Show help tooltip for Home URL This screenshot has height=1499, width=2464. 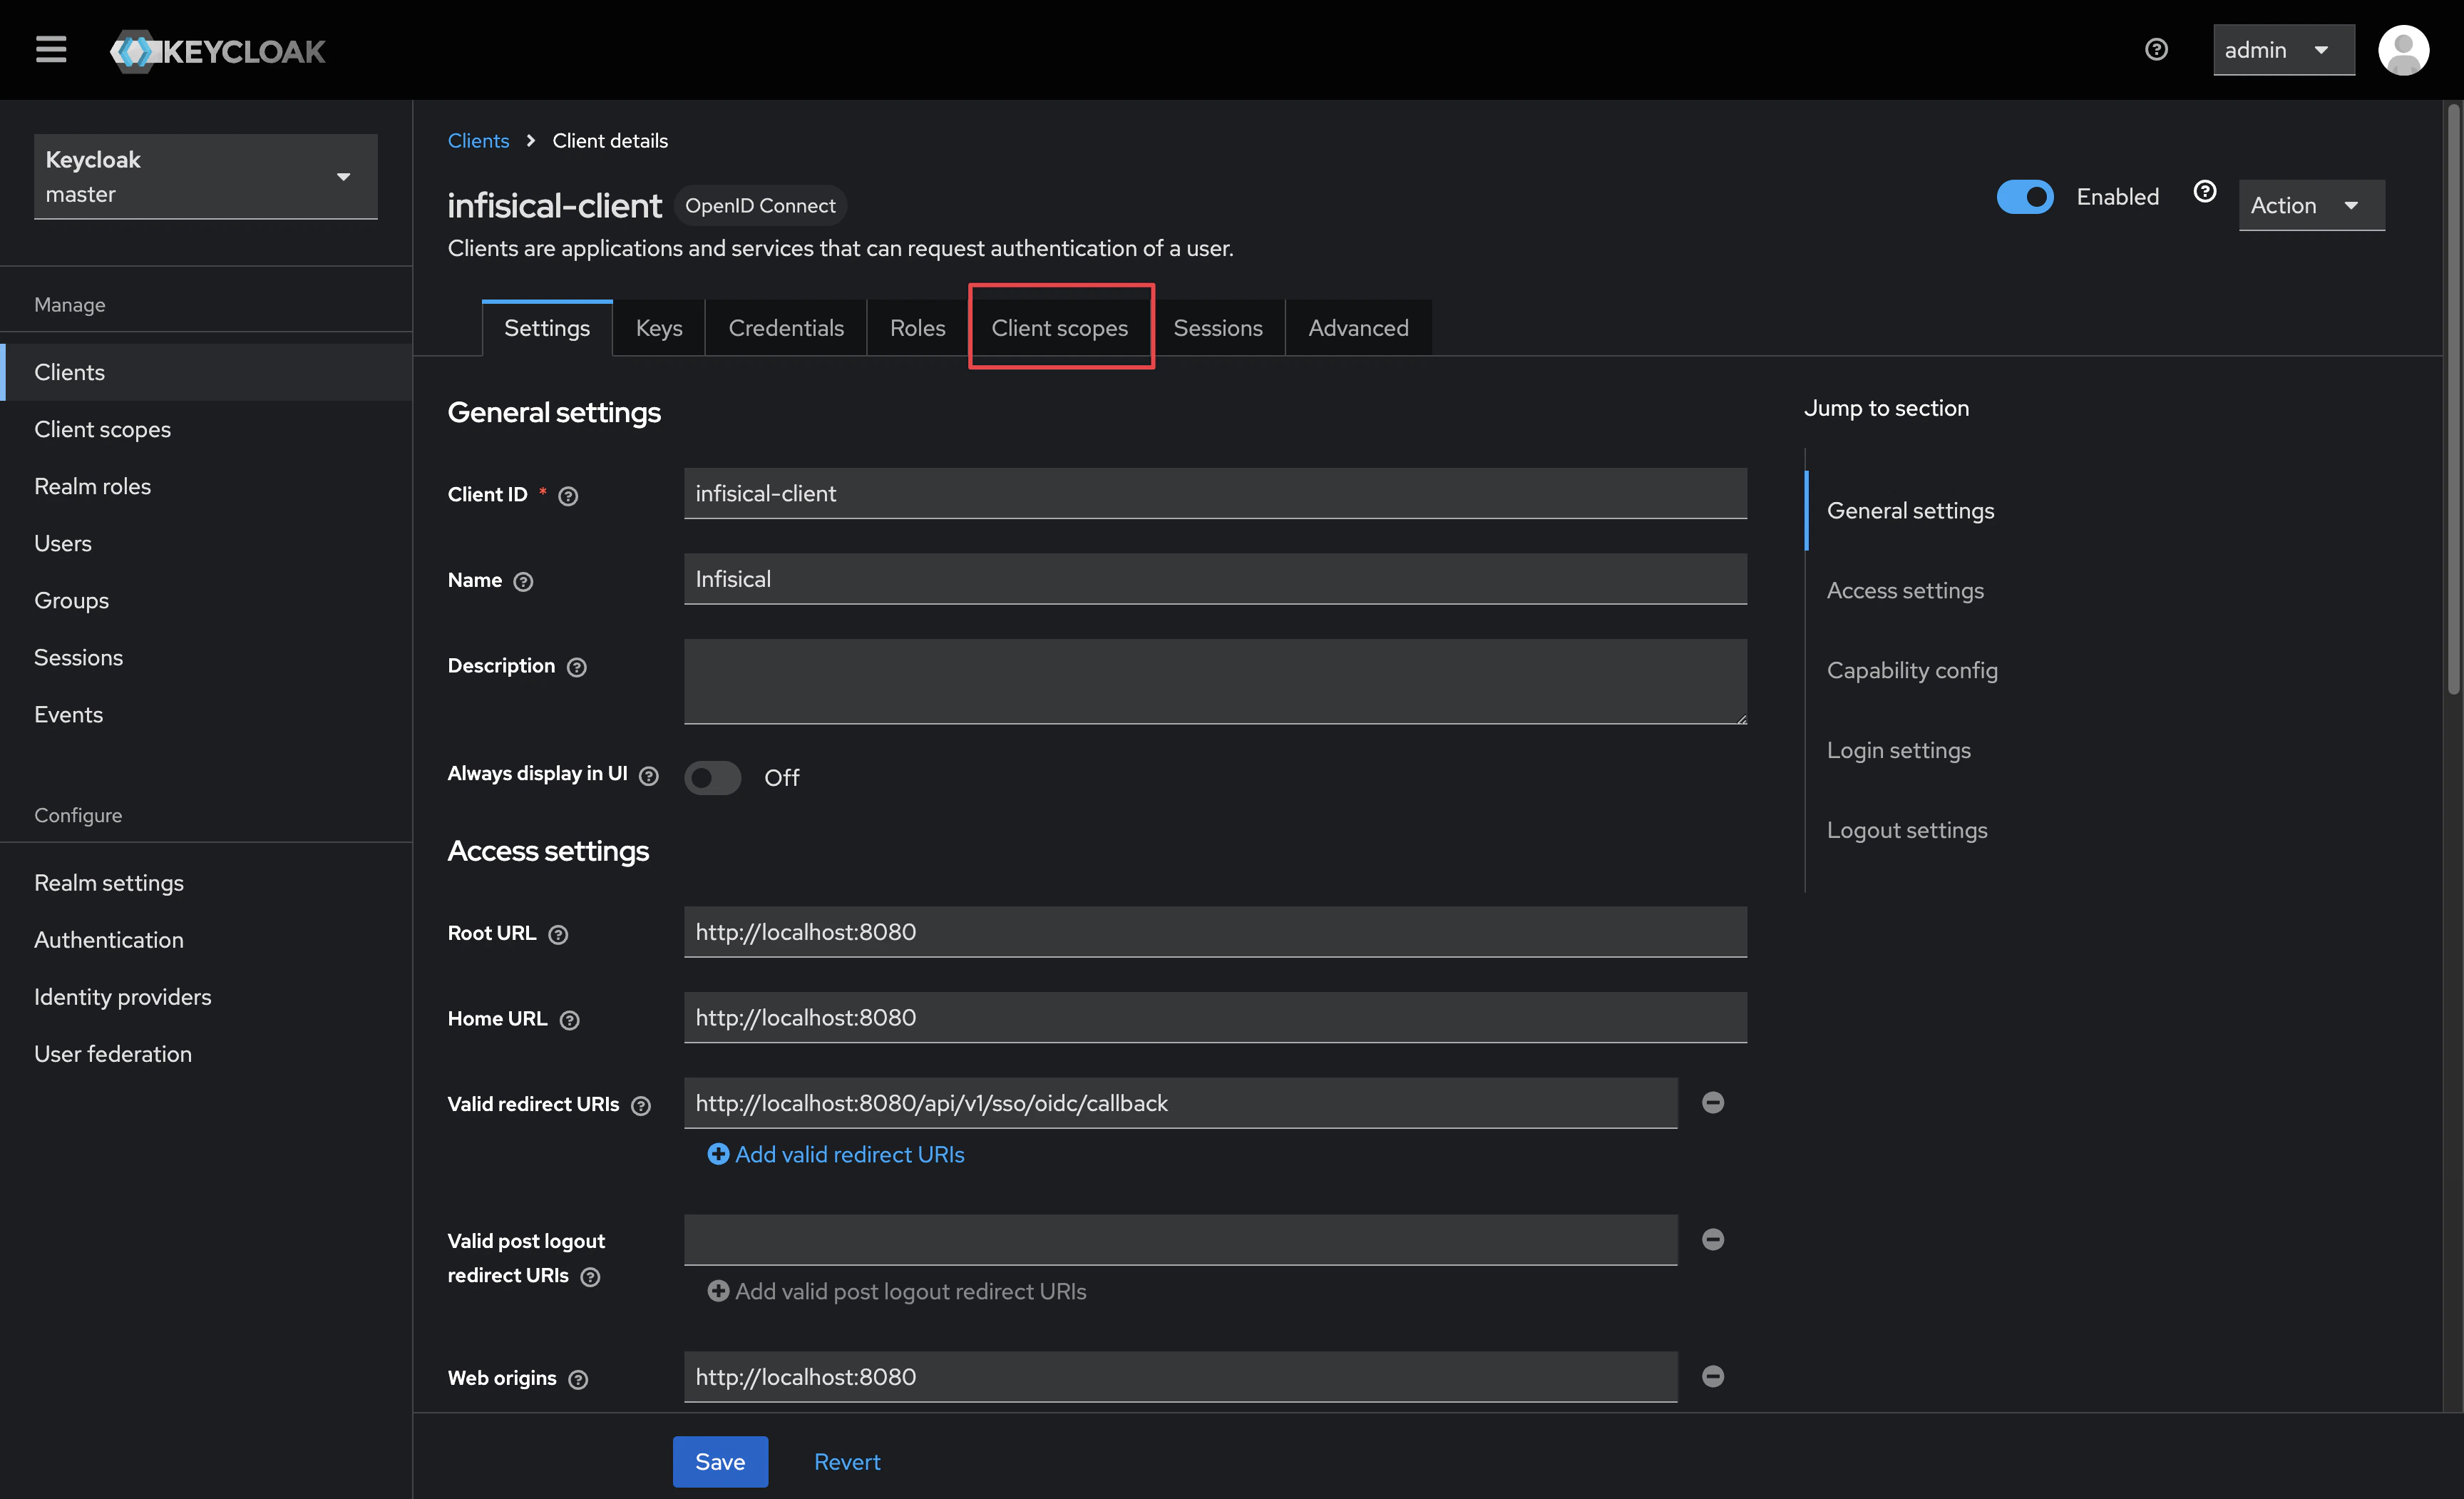pyautogui.click(x=569, y=1020)
